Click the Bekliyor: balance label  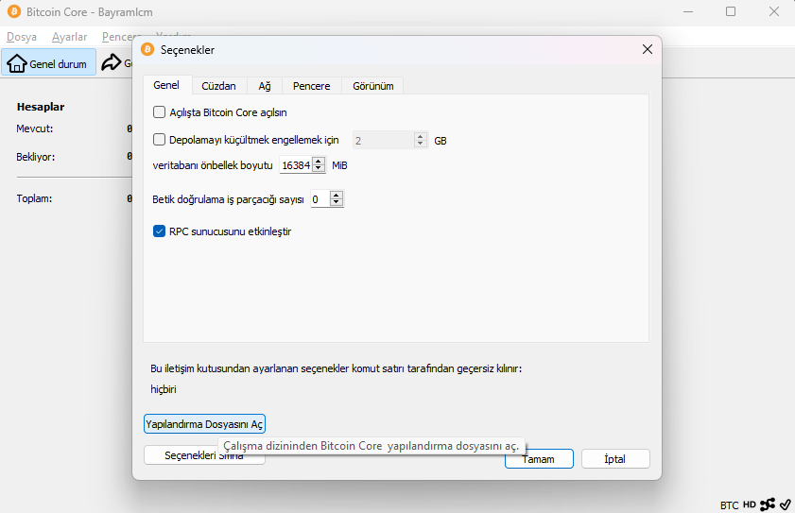click(x=36, y=157)
